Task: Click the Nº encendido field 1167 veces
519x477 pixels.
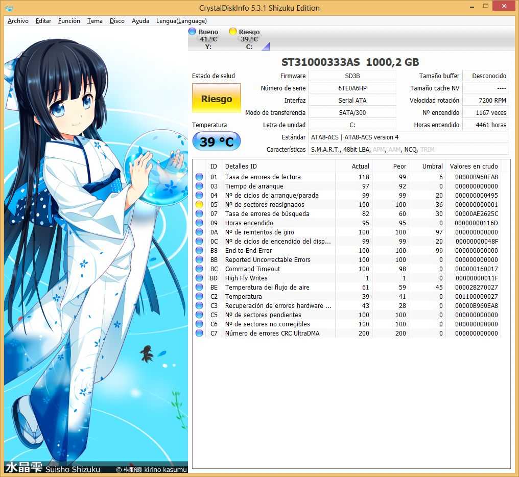Action: coord(486,112)
